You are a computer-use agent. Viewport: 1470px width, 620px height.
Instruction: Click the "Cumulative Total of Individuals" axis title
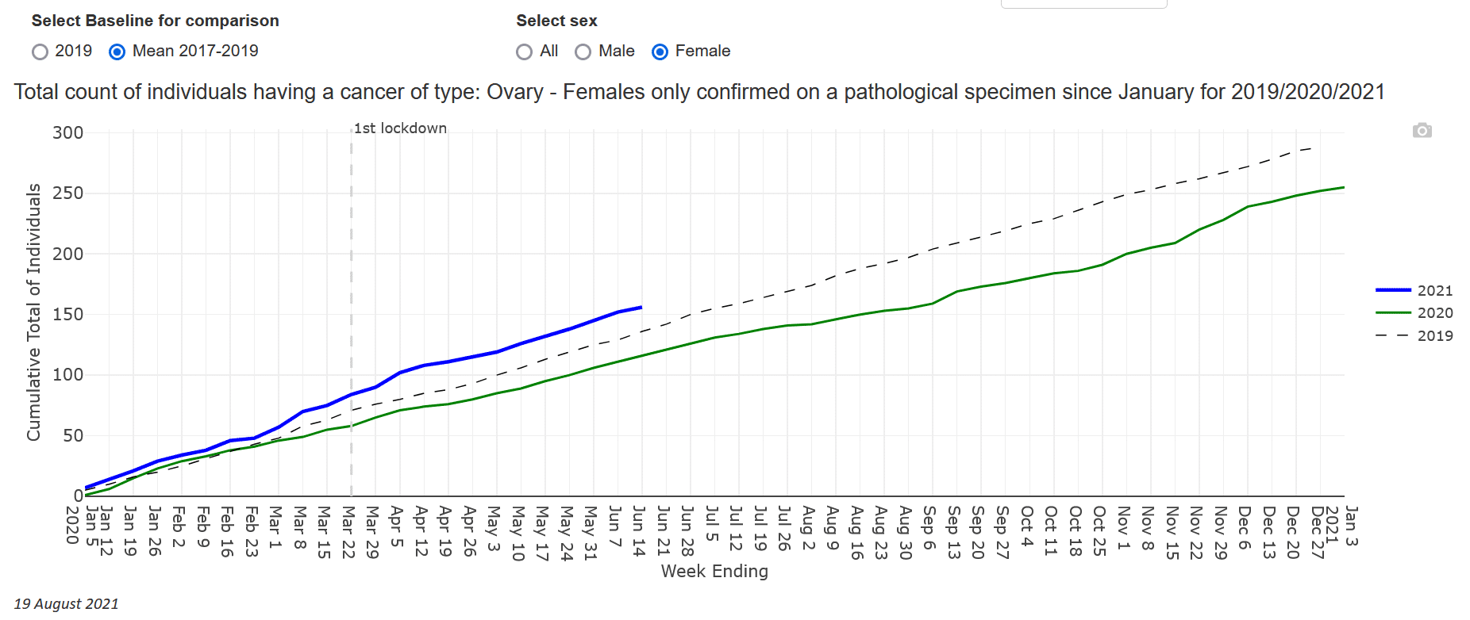pyautogui.click(x=33, y=312)
